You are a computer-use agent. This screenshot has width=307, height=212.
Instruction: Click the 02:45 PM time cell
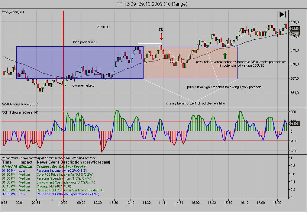point(9,186)
